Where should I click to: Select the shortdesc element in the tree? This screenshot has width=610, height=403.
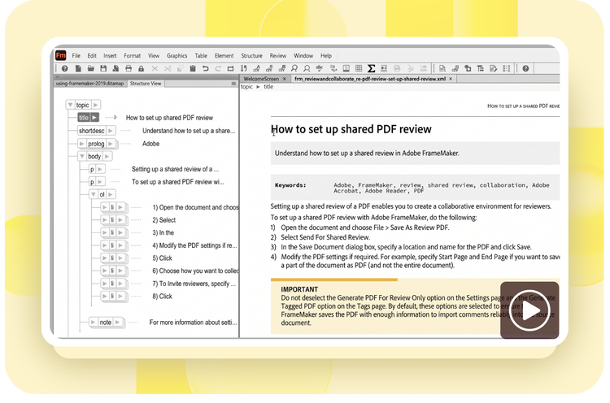(x=91, y=131)
